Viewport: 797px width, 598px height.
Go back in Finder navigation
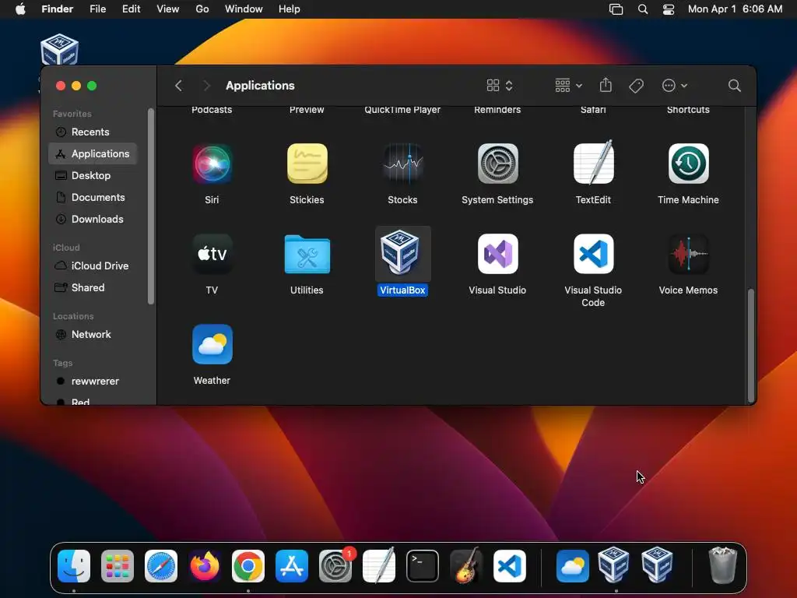pyautogui.click(x=178, y=86)
